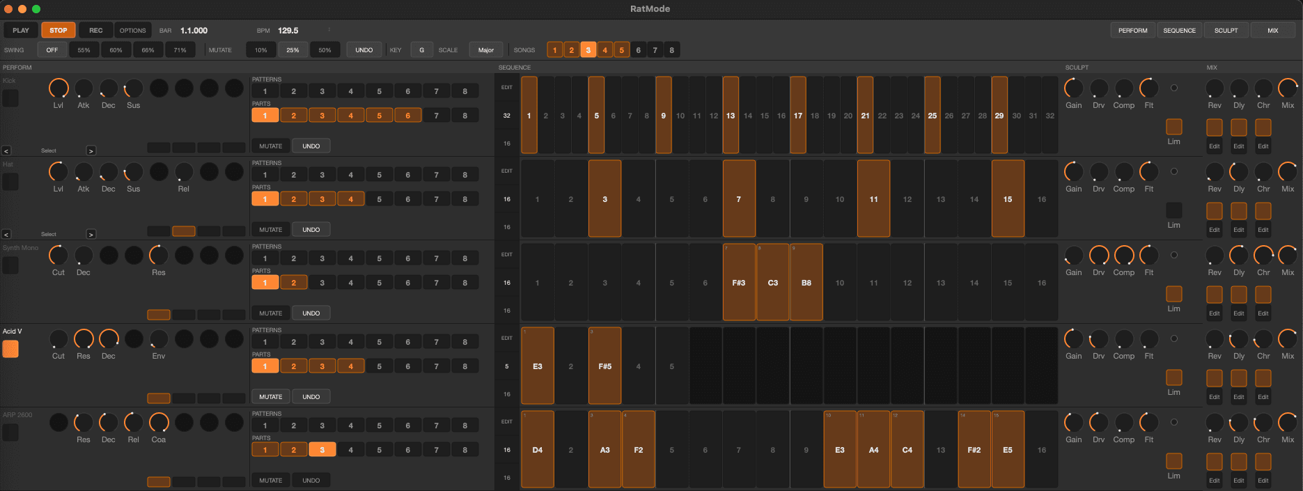Screen dimensions: 1303x491
Task: Adjust the Kick Lvl knob
Action: click(58, 88)
